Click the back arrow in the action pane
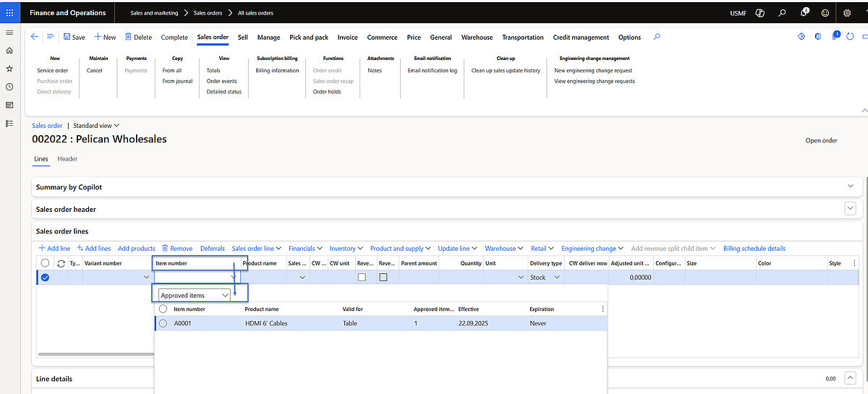Screen dimensions: 868x394 coord(35,37)
